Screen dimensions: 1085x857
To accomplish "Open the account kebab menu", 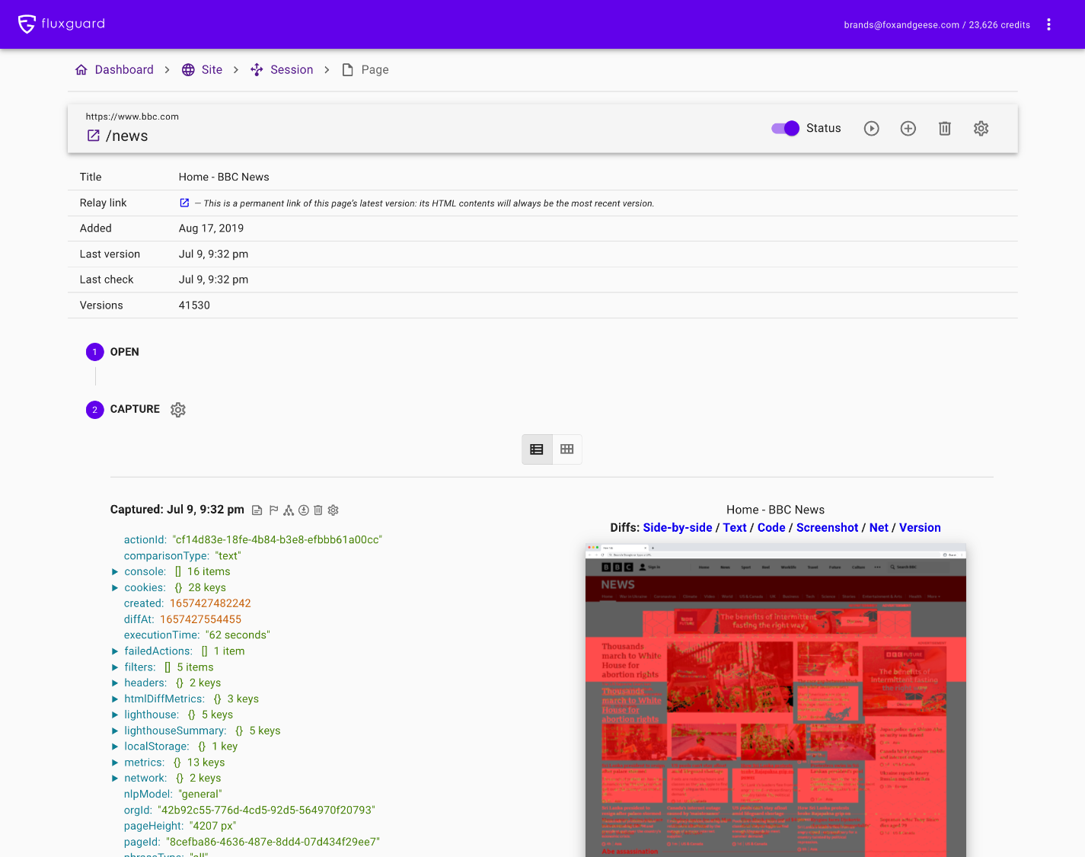I will point(1048,24).
